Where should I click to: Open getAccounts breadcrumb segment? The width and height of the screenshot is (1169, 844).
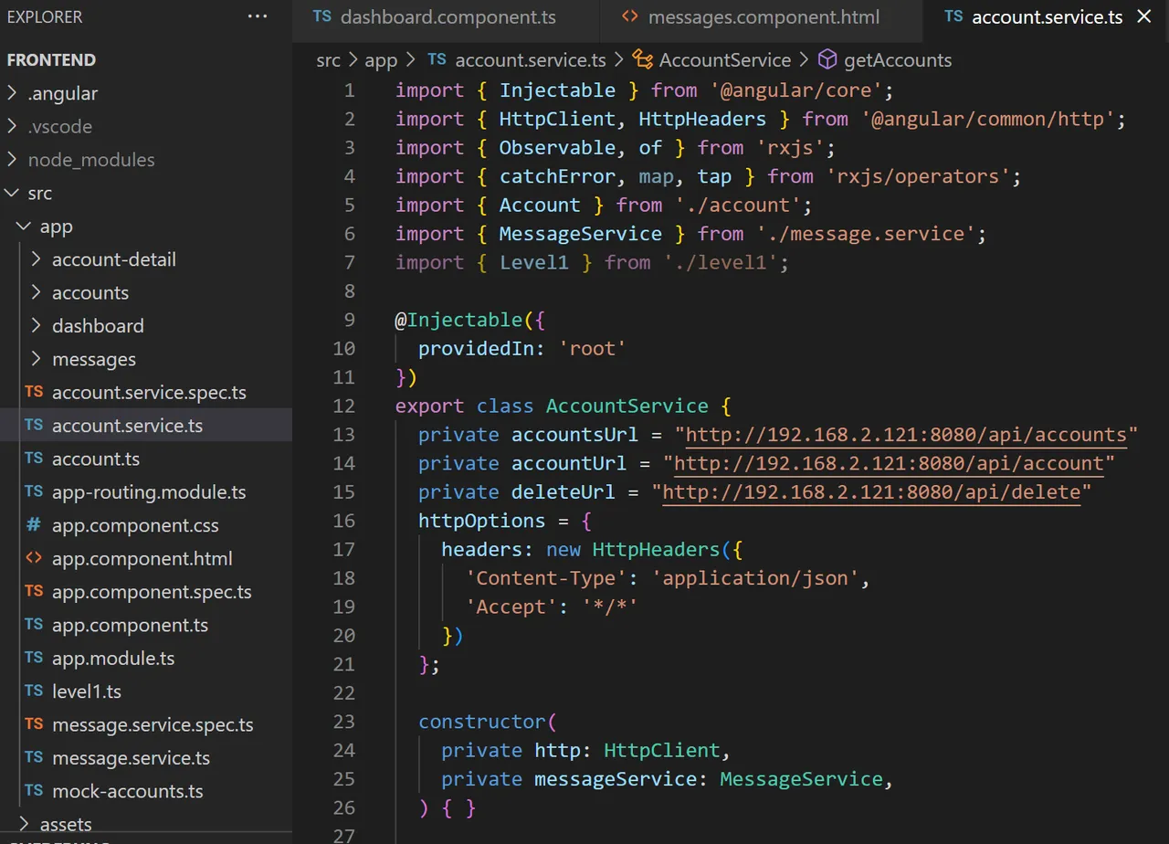898,60
